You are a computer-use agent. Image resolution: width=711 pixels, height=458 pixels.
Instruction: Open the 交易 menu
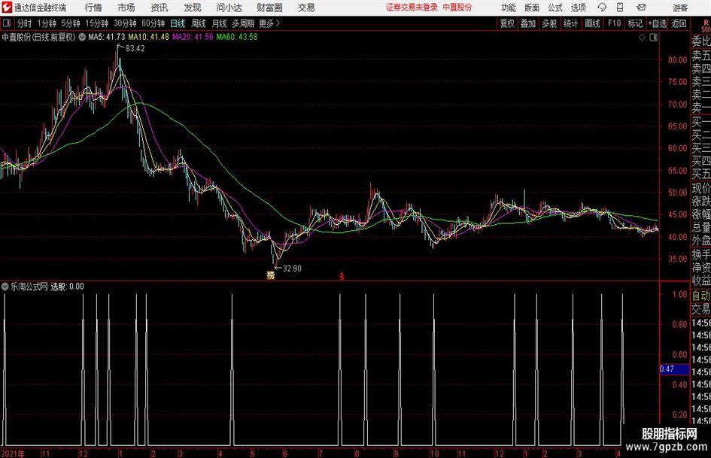(306, 8)
